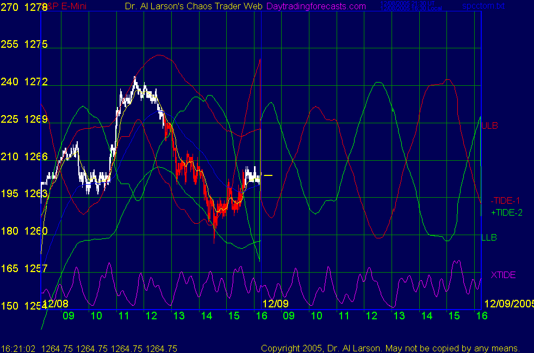Click the 1260 price level on the left axis
Screen dimensions: 534x353
(x=36, y=231)
